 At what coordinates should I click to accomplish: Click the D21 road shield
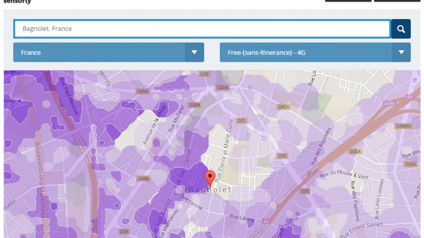pos(242,121)
